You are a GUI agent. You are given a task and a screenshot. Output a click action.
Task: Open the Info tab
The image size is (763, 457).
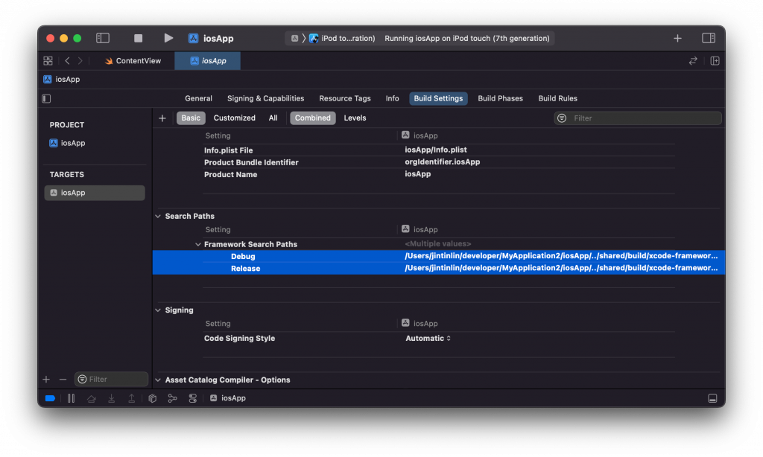coord(392,98)
